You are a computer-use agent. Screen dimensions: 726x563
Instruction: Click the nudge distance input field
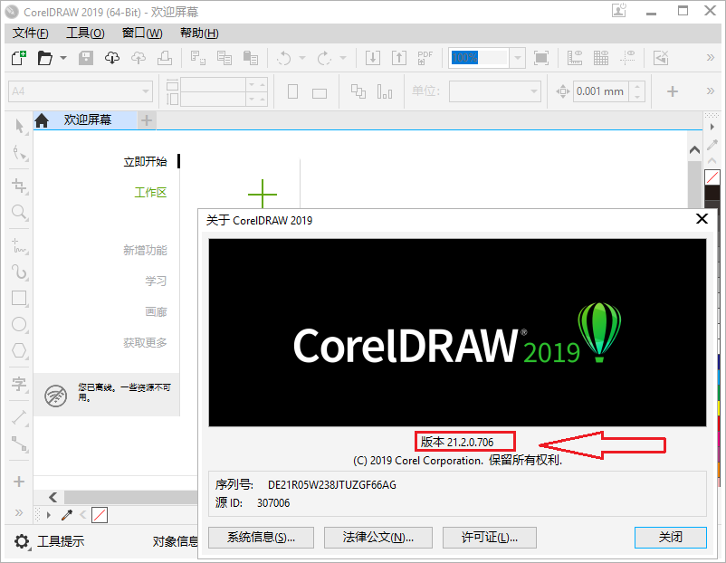pos(600,91)
